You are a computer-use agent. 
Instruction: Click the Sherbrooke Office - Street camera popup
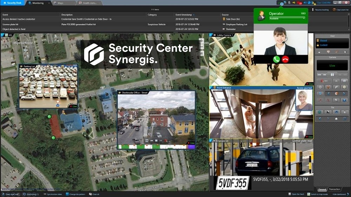tap(157, 120)
